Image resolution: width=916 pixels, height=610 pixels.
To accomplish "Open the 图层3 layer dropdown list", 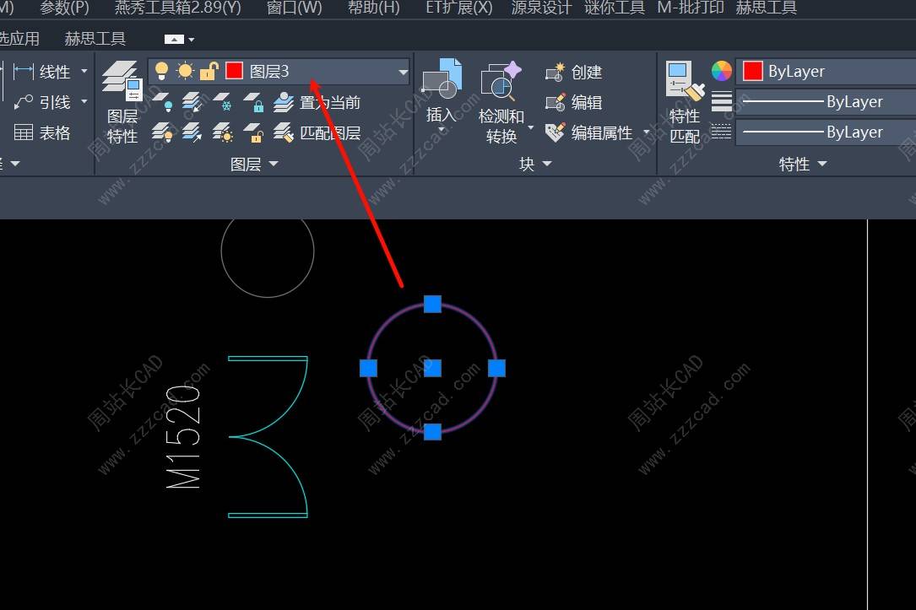I will [x=403, y=73].
